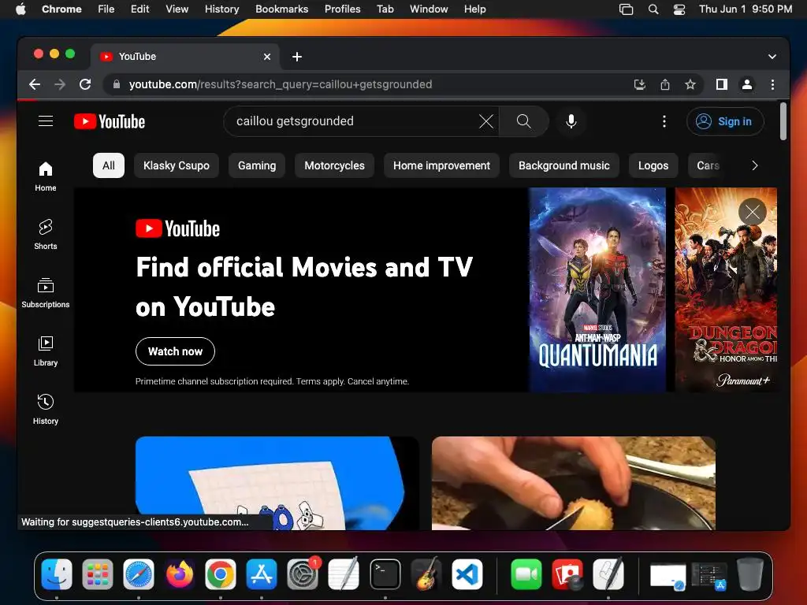The height and width of the screenshot is (605, 807).
Task: Open Subscriptions from the sidebar
Action: pyautogui.click(x=45, y=293)
